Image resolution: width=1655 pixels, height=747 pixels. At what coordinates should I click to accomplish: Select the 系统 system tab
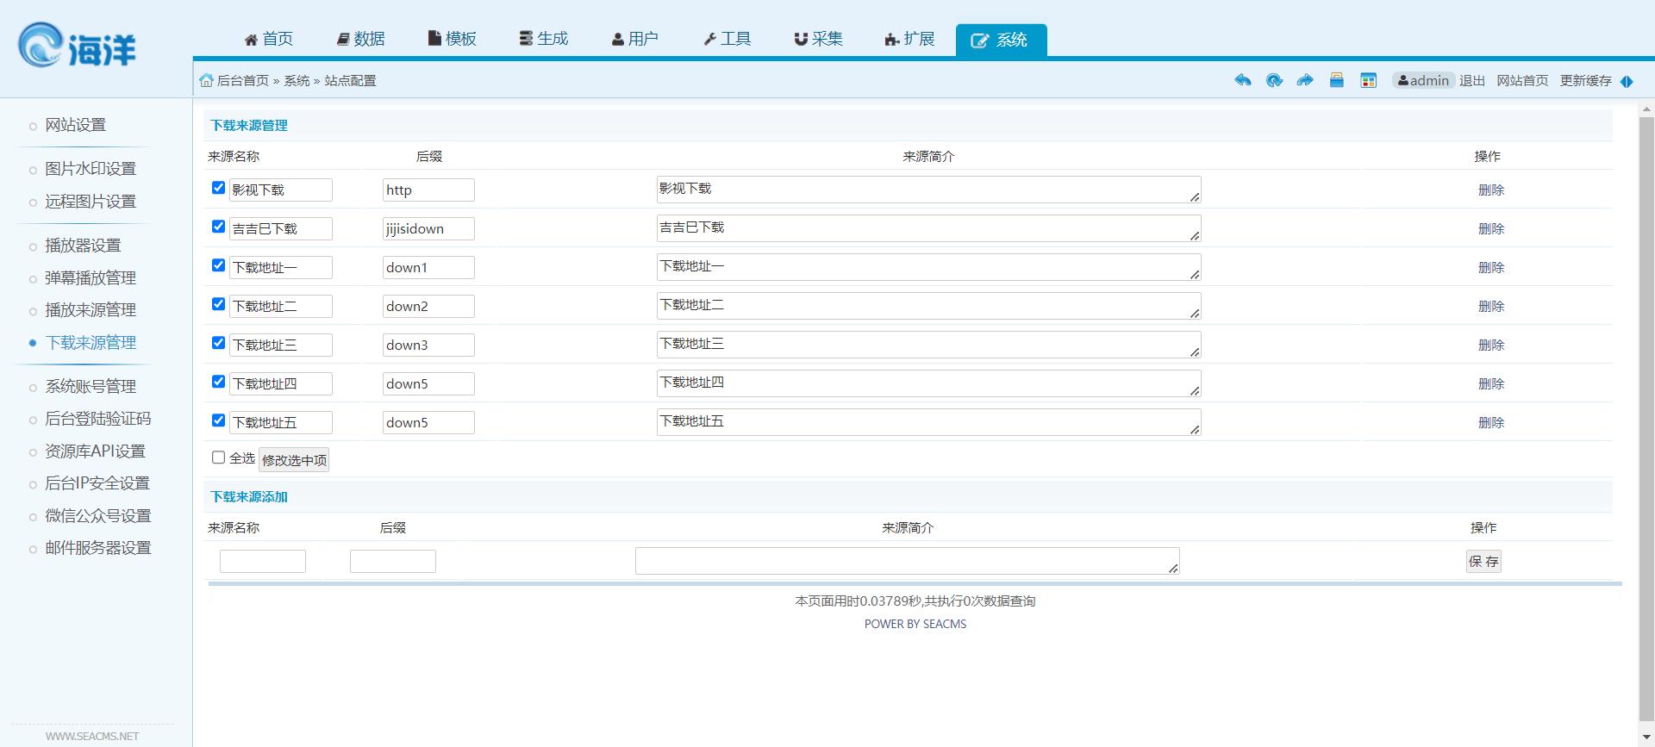pos(1001,40)
